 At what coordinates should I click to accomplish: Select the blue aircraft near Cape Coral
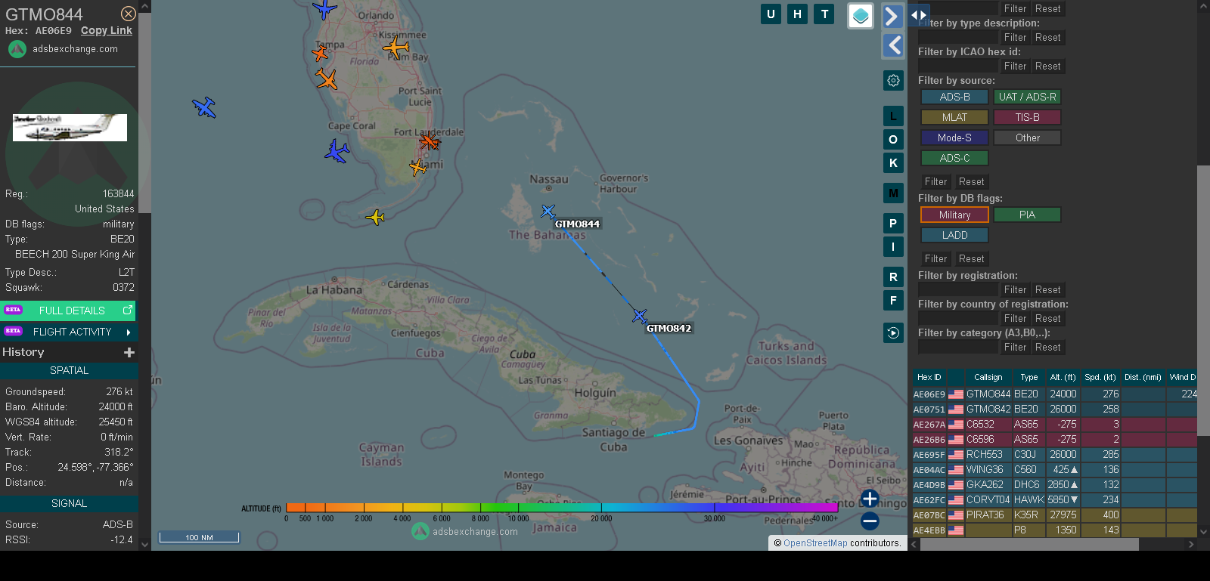click(337, 151)
